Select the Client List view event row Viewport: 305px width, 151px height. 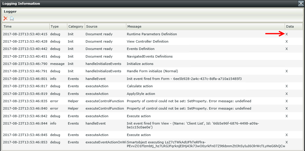click(x=193, y=125)
